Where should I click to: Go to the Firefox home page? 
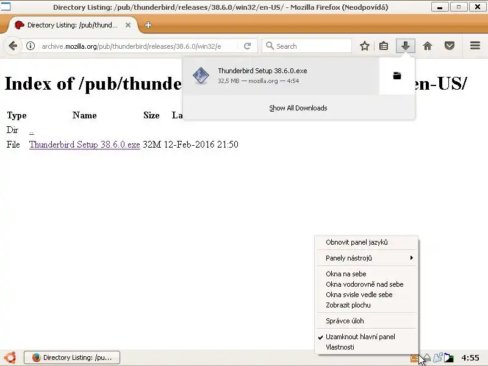(x=428, y=46)
